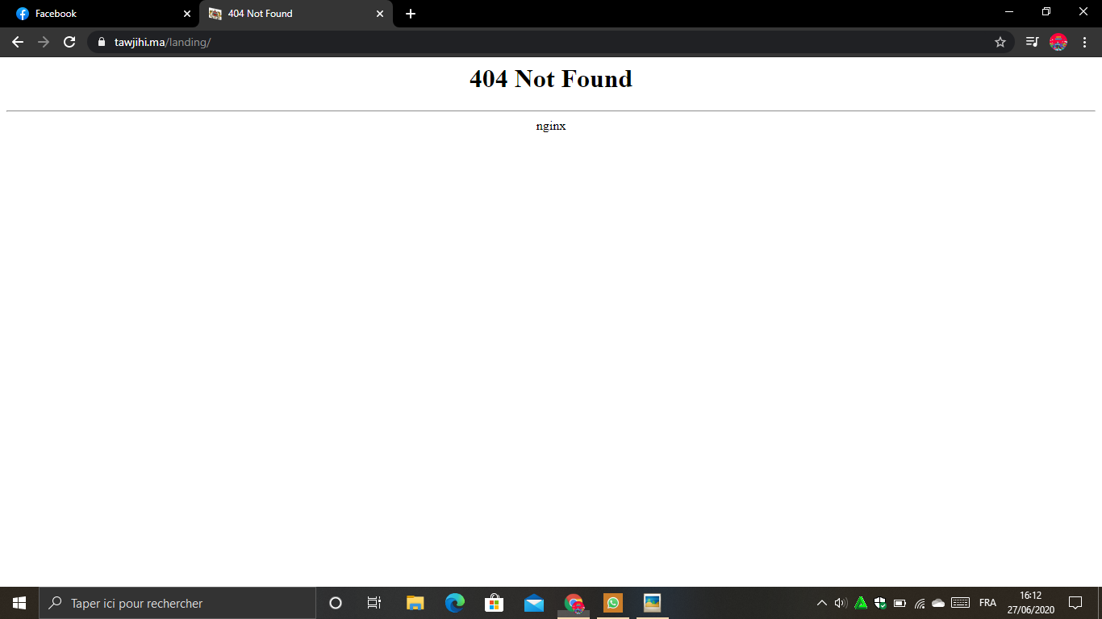Image resolution: width=1102 pixels, height=619 pixels.
Task: Select the 404 Not Found tab
Action: click(x=290, y=14)
